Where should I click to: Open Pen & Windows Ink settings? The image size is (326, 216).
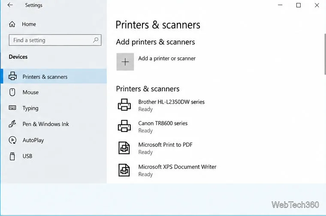[x=46, y=124]
